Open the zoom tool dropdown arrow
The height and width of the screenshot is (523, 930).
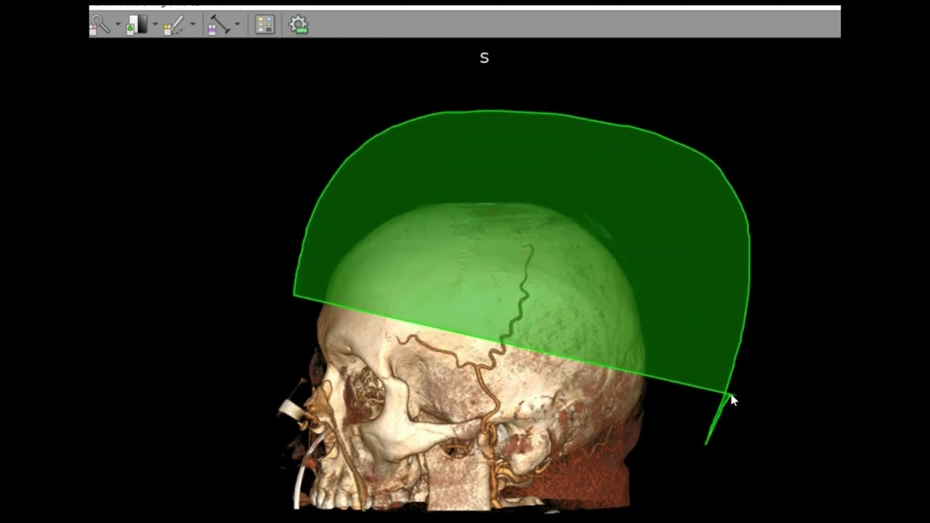(x=118, y=25)
